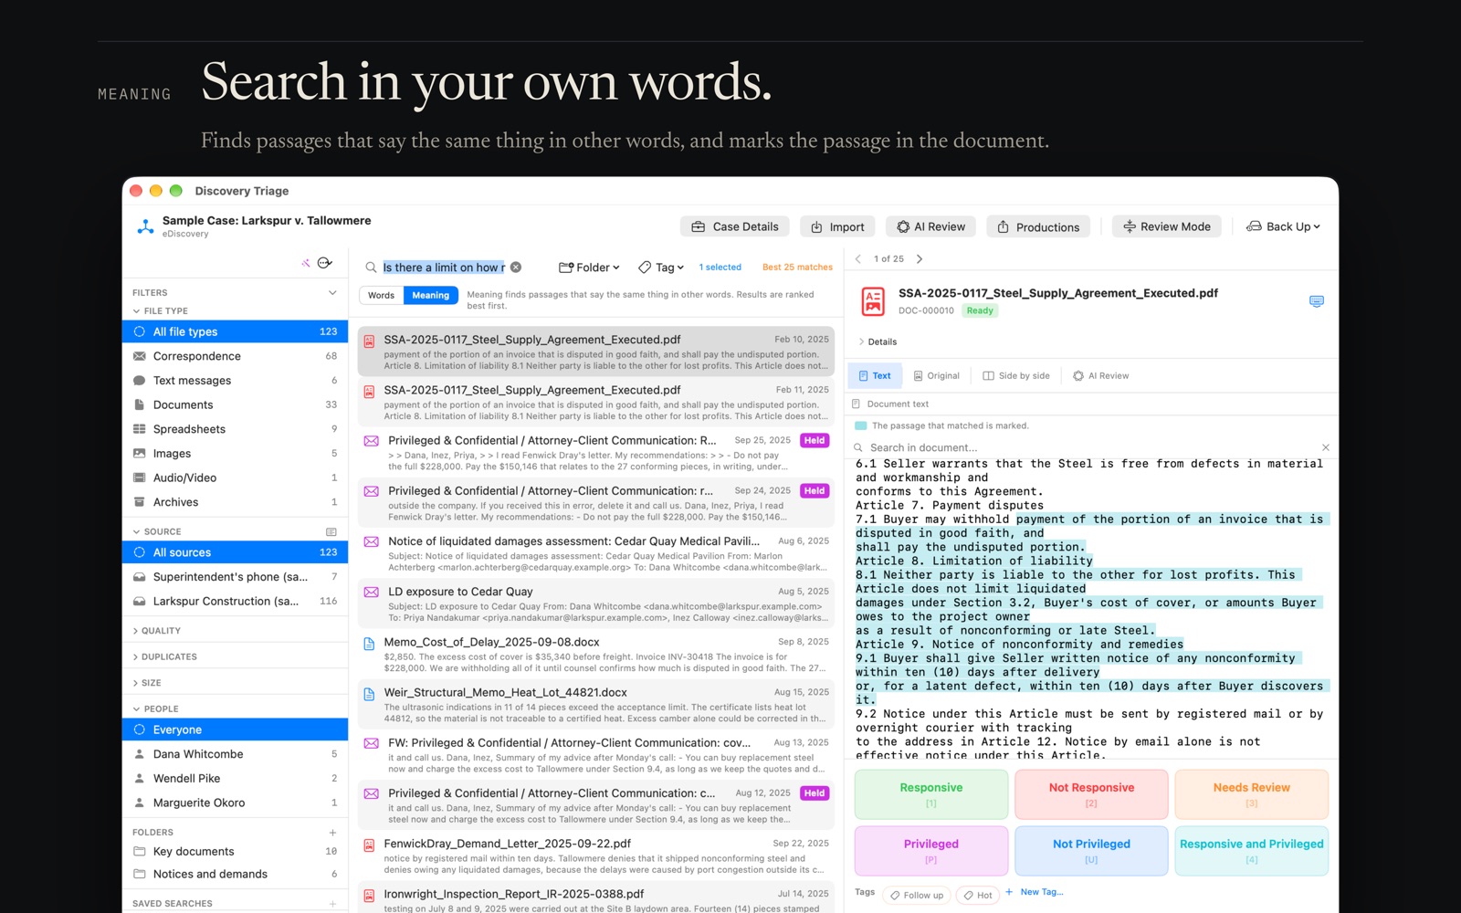Select the Text view tab
The width and height of the screenshot is (1461, 913).
[875, 375]
